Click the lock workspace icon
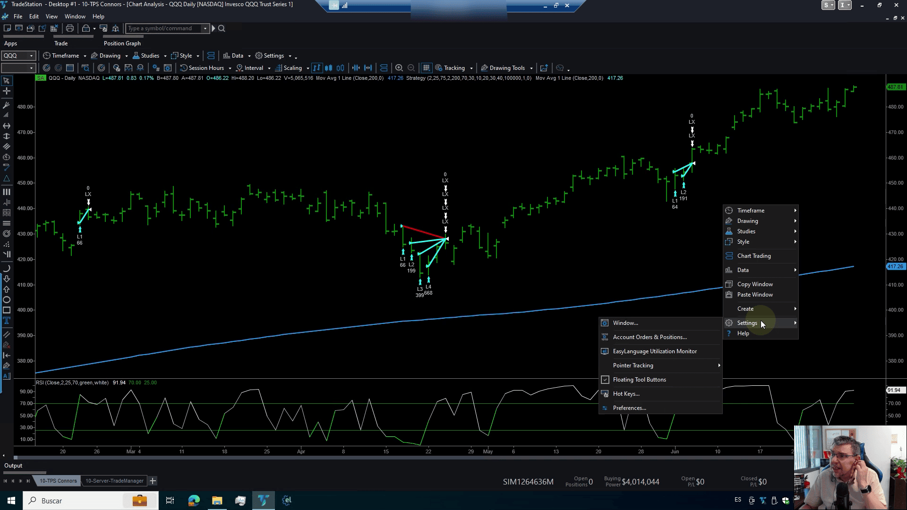907x510 pixels. (x=86, y=28)
